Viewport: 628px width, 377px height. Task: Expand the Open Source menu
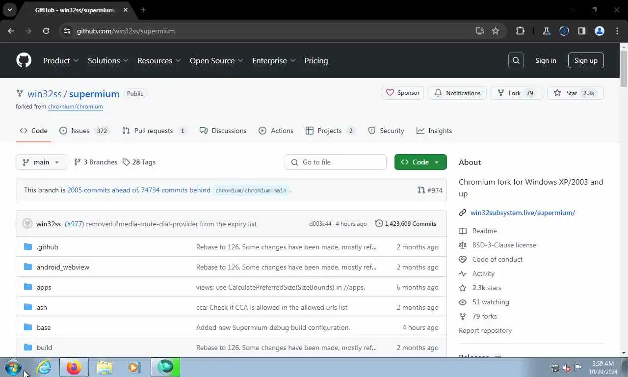216,60
